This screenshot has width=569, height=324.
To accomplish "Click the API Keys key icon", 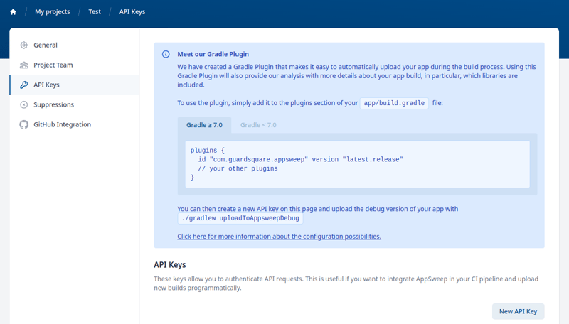I will 23,85.
